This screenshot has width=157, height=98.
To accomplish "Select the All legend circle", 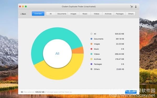I will [x=91, y=34].
